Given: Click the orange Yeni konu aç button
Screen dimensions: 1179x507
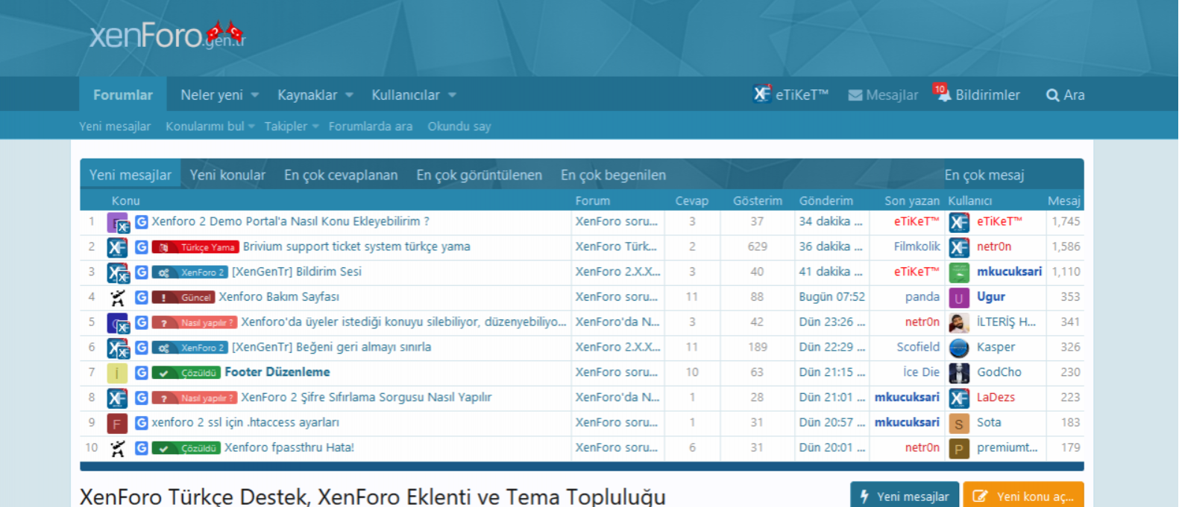Looking at the screenshot, I should pyautogui.click(x=1023, y=495).
